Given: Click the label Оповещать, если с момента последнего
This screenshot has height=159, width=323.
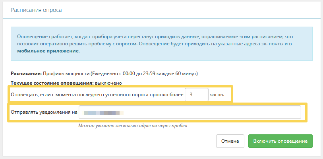Looking at the screenshot, I should (x=97, y=95).
